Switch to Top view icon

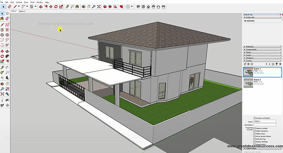pos(143,7)
